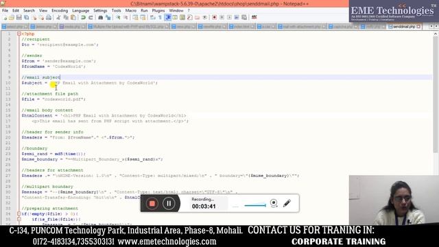Viewport: 439px width, 247px height.
Task: Run macro multiple times icon
Action: (x=237, y=18)
